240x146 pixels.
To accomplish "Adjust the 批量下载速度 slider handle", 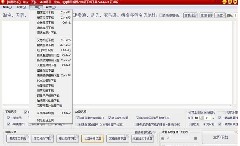I will [168, 138].
